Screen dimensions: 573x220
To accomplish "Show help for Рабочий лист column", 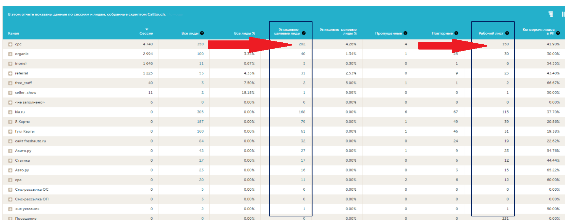I will coord(507,33).
